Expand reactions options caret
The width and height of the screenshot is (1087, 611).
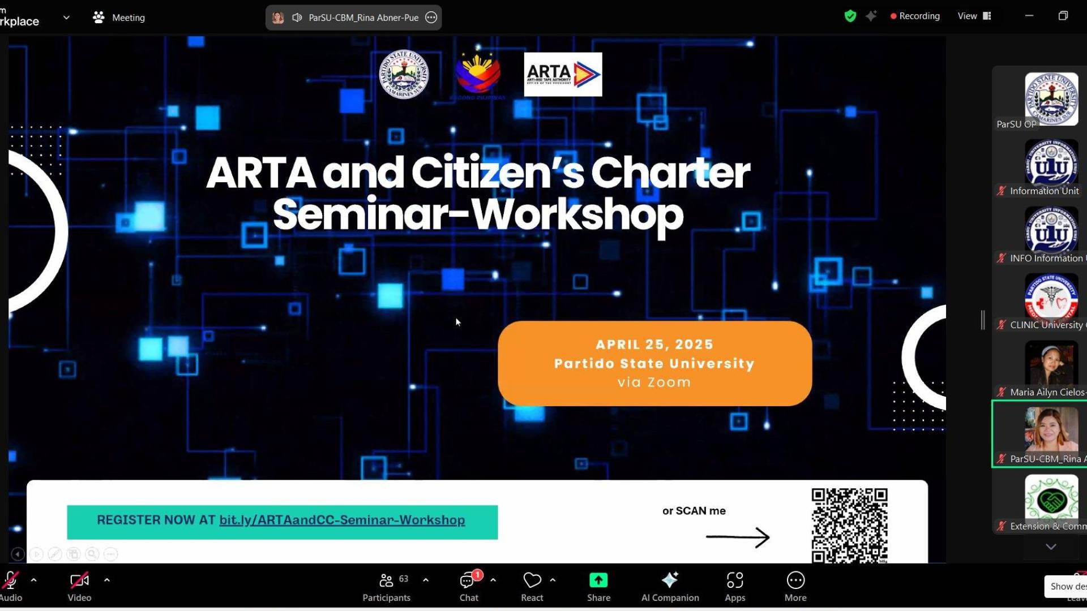pyautogui.click(x=553, y=580)
